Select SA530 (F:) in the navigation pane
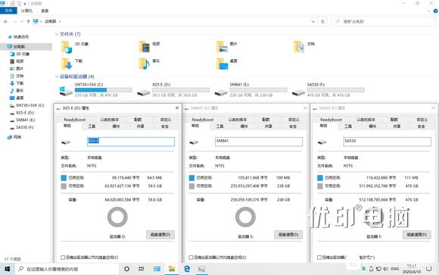The width and height of the screenshot is (439, 275). 22,127
